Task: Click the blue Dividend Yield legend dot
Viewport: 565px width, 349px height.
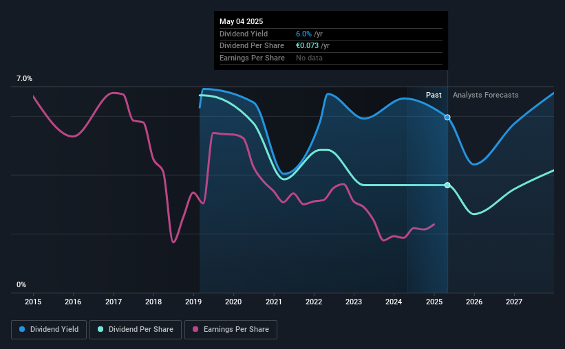Action: click(22, 329)
